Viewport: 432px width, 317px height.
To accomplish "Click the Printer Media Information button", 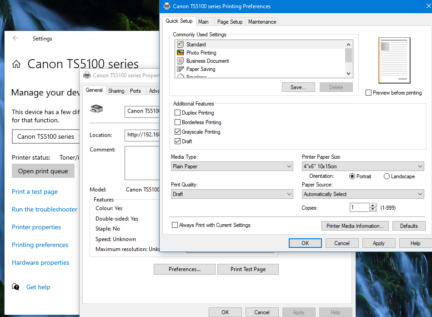I will 355,226.
